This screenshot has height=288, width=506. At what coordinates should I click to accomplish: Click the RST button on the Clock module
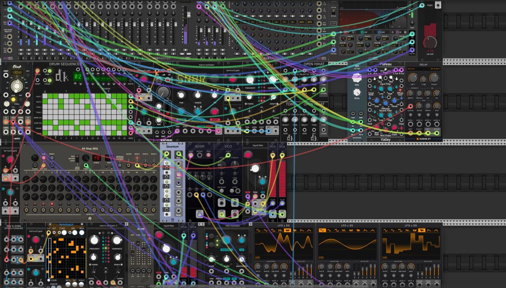20,99
